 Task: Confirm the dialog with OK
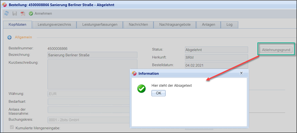coord(159,93)
